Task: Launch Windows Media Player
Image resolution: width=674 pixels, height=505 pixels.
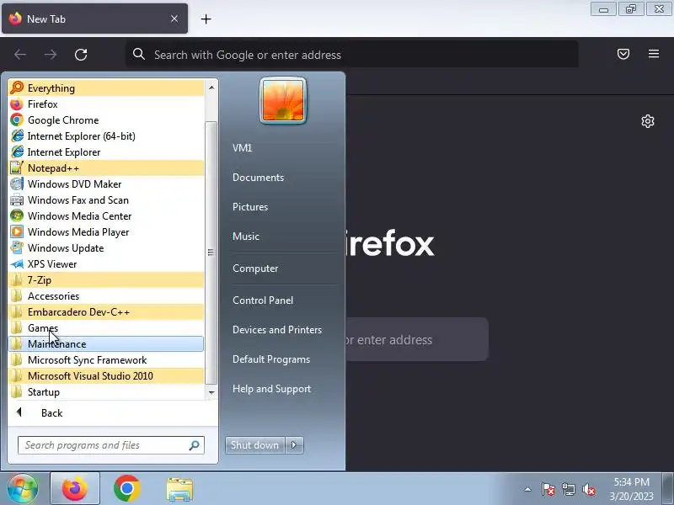Action: (x=106, y=232)
